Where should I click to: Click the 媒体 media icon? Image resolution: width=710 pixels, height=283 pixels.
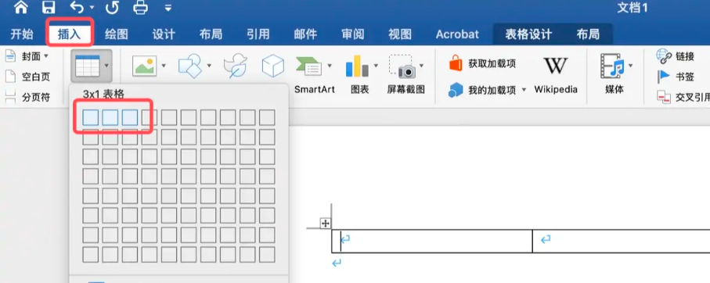coord(611,66)
